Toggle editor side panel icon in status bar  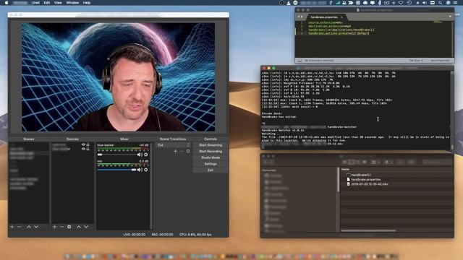point(300,61)
